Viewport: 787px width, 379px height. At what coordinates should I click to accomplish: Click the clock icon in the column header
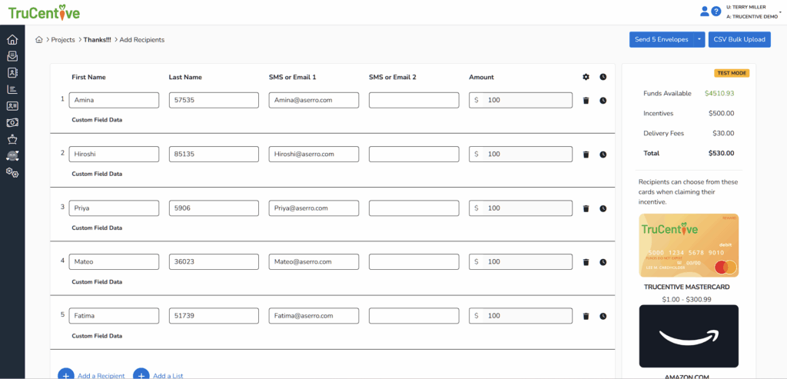(603, 77)
